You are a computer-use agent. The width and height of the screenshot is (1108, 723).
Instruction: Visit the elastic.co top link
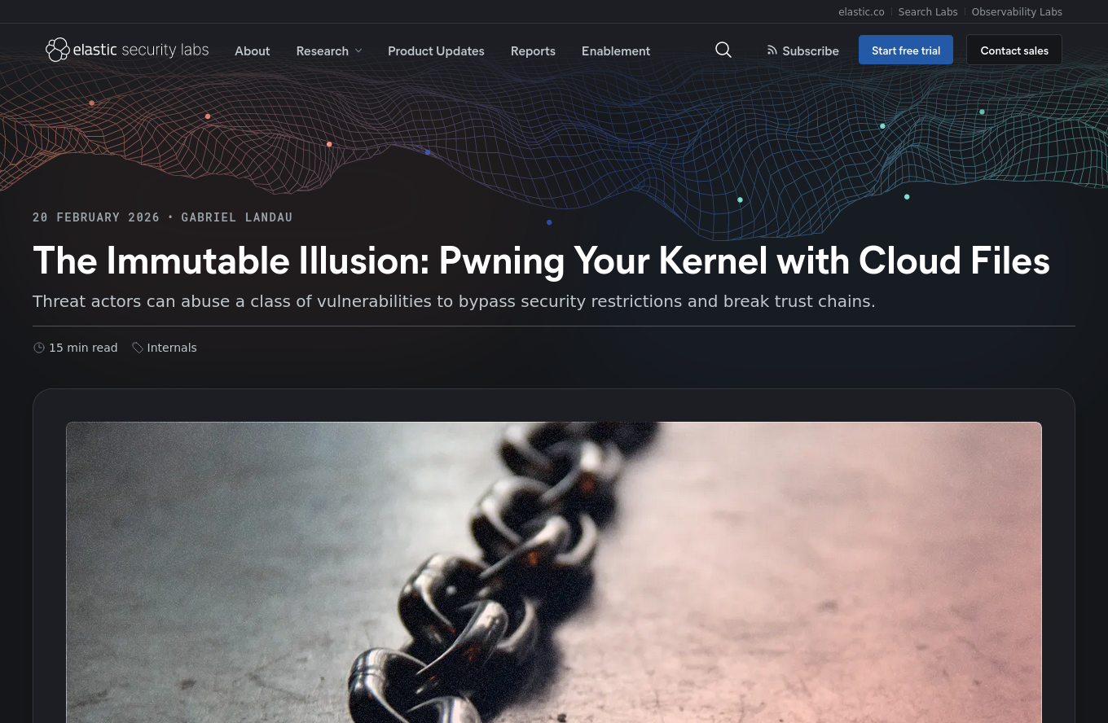pyautogui.click(x=861, y=11)
